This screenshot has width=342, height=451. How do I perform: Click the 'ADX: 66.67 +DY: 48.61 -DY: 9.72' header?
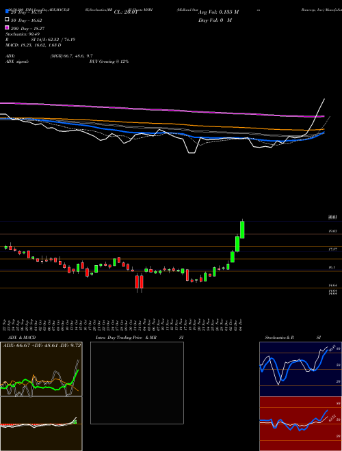pos(42,346)
